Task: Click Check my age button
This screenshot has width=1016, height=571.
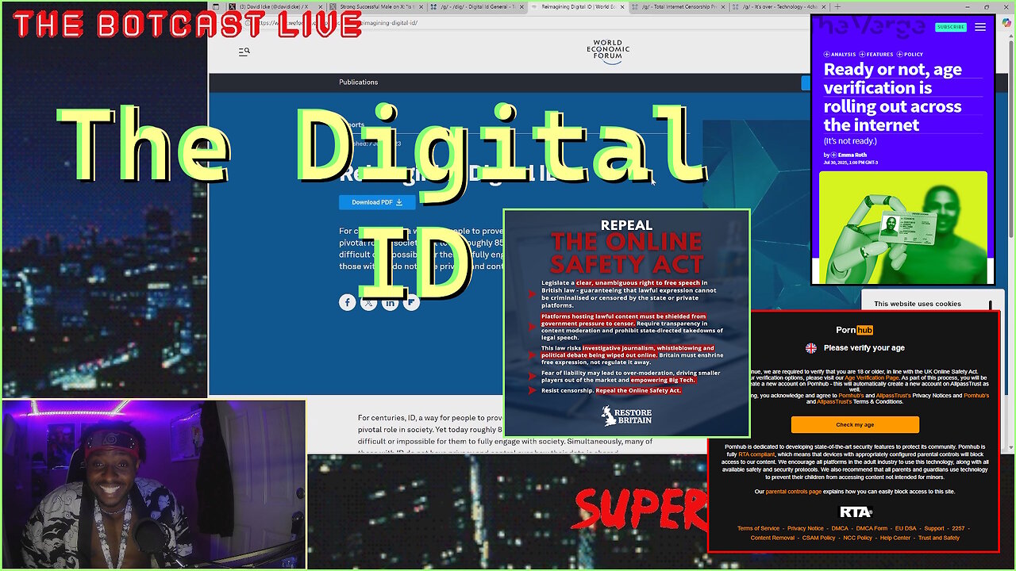Action: (855, 424)
